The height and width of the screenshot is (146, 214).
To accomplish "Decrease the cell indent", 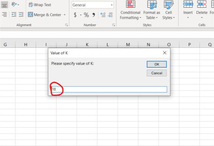I will (14, 15).
